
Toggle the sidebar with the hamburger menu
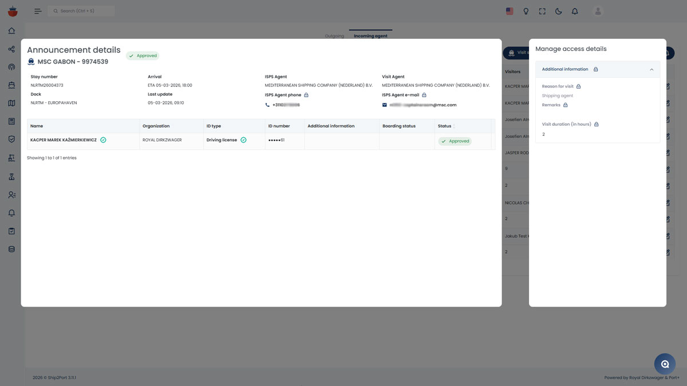click(x=38, y=11)
